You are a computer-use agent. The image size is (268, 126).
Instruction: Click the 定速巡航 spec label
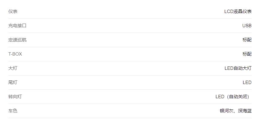(x=17, y=40)
